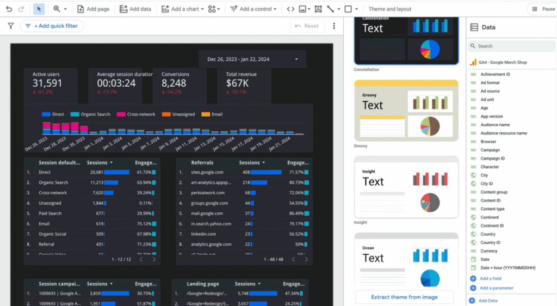Insert an image using the image icon
The height and width of the screenshot is (306, 557).
304,9
